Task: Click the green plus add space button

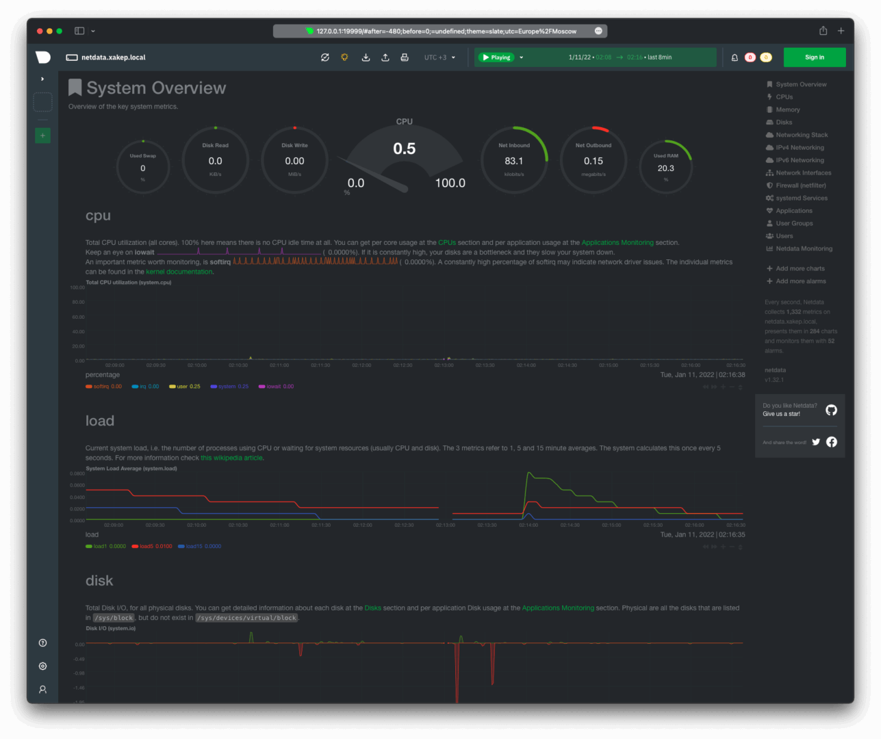Action: tap(42, 135)
